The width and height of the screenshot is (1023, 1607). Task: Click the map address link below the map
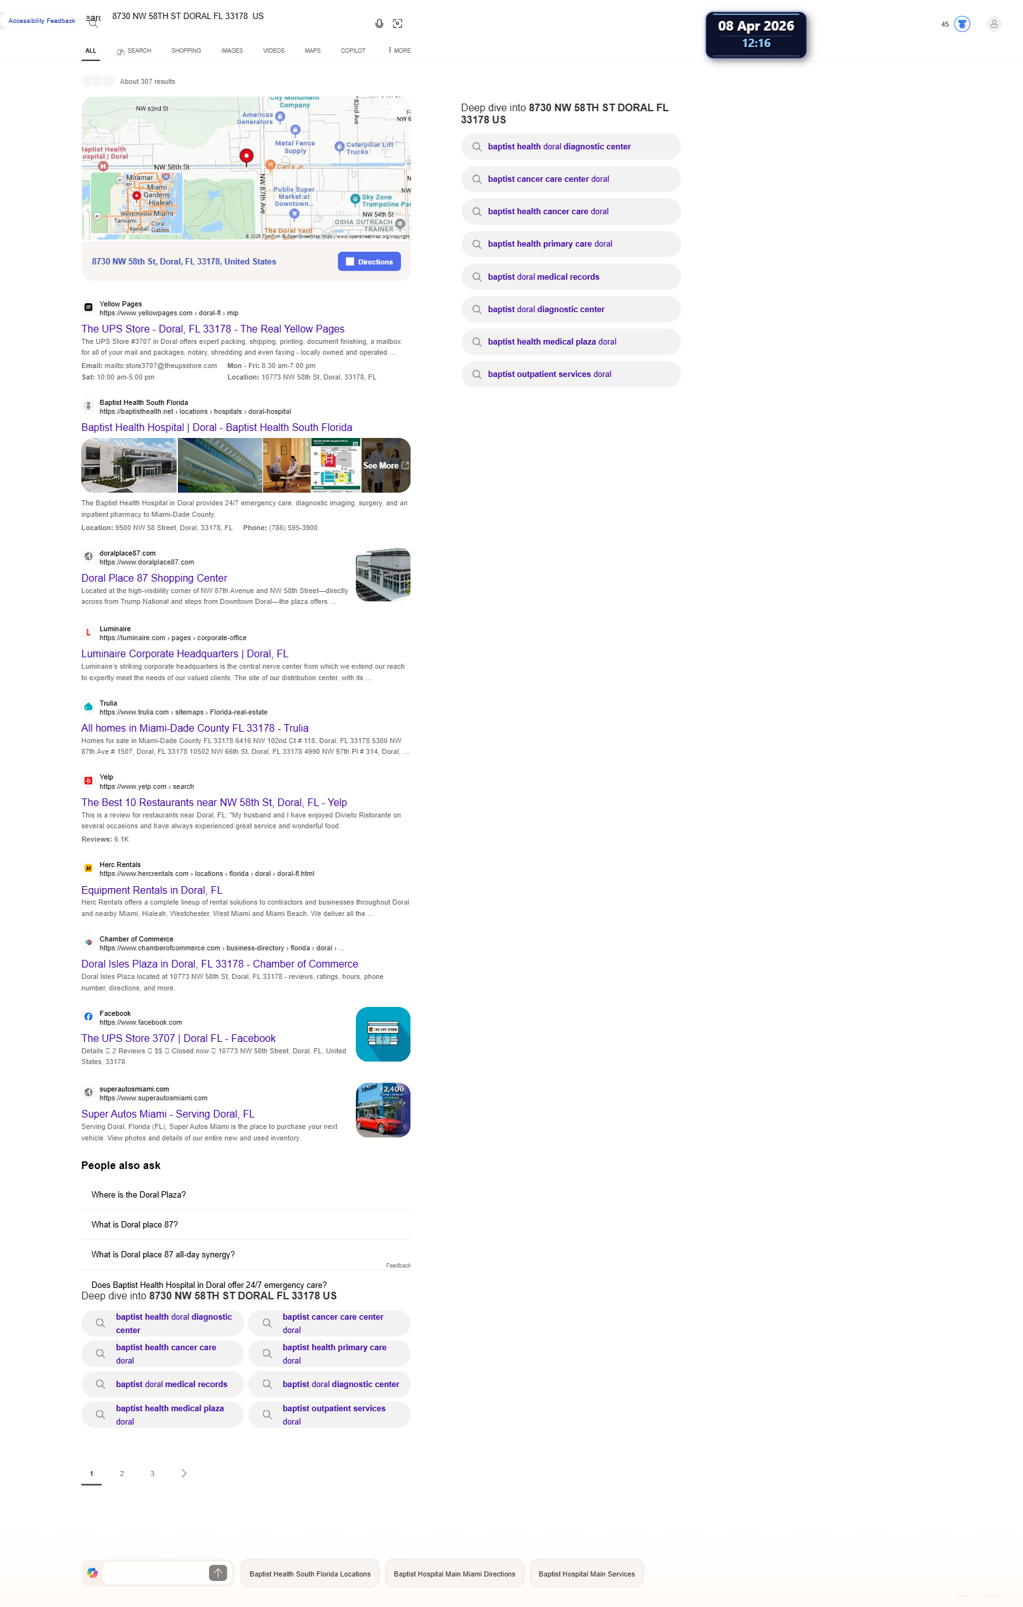click(x=184, y=262)
